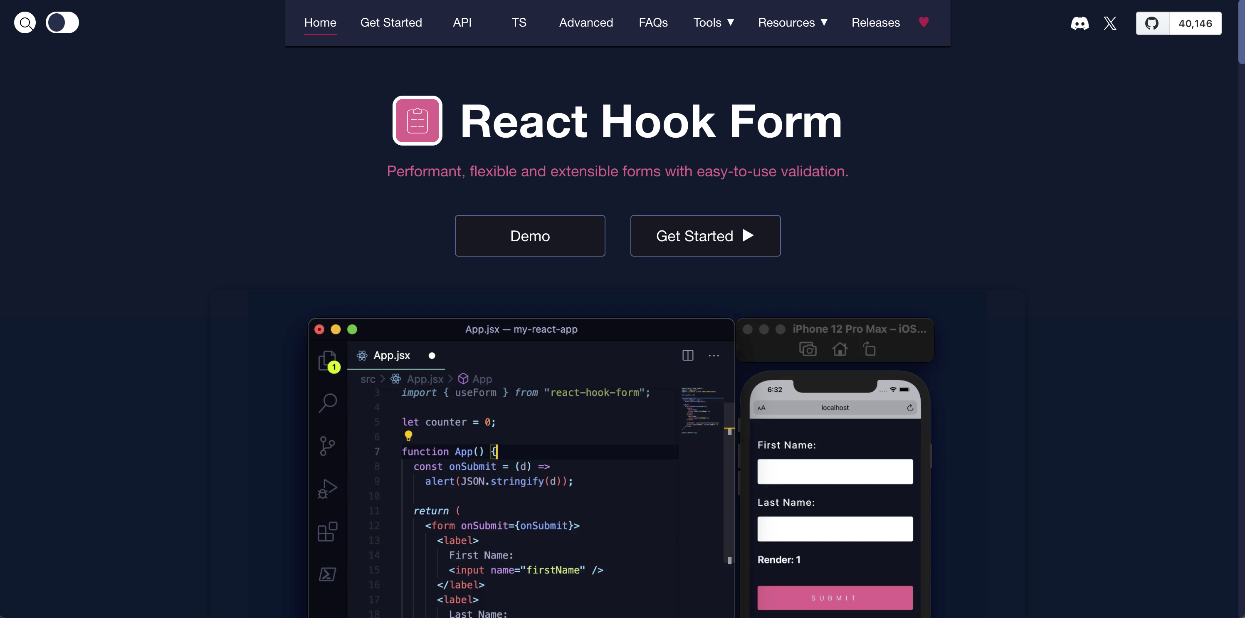
Task: Go to the Advanced nav item
Action: click(x=586, y=23)
